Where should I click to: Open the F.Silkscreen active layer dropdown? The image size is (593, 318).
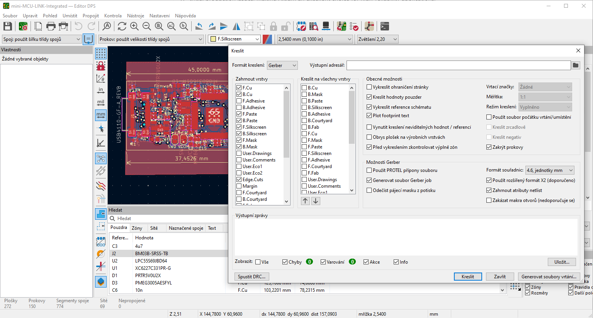tap(235, 39)
